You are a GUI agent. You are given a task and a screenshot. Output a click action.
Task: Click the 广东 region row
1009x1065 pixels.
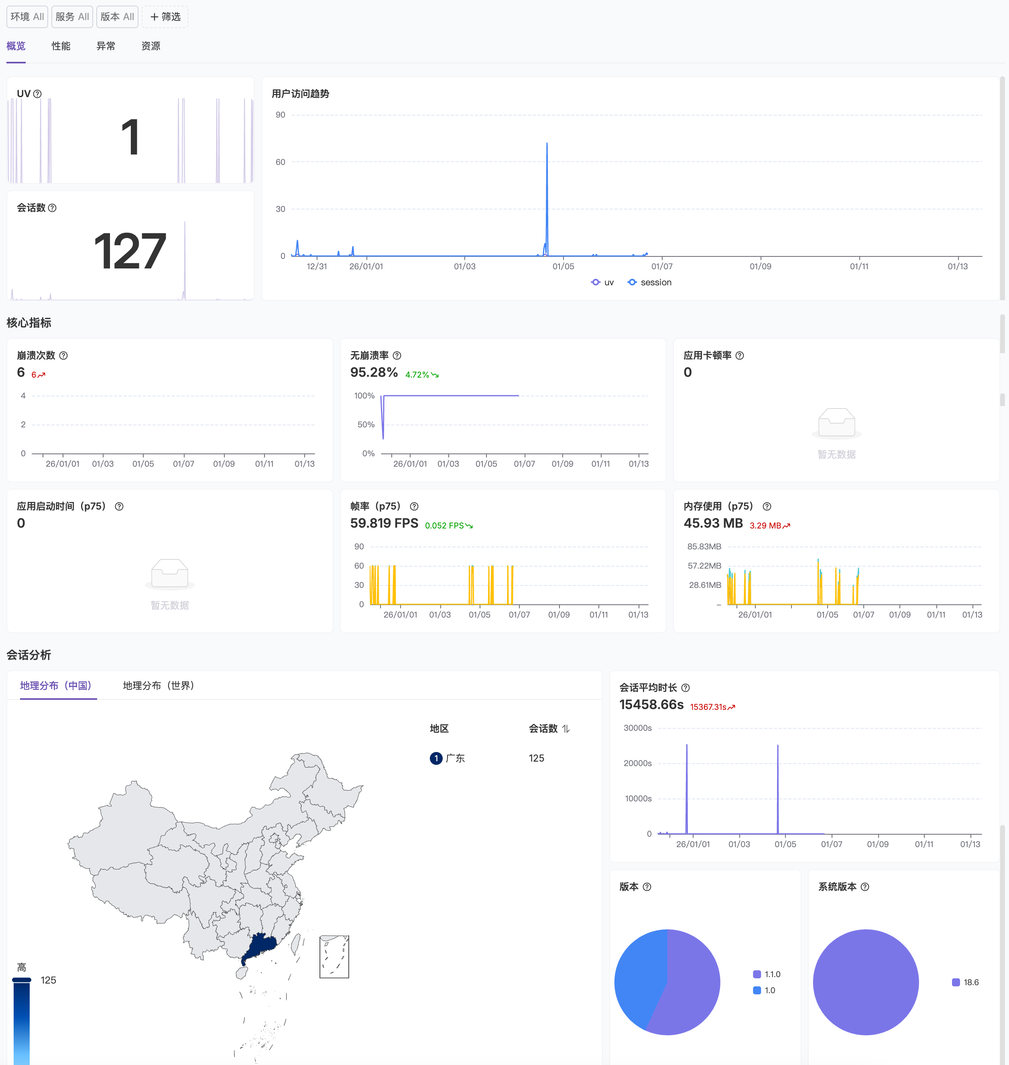click(x=455, y=758)
